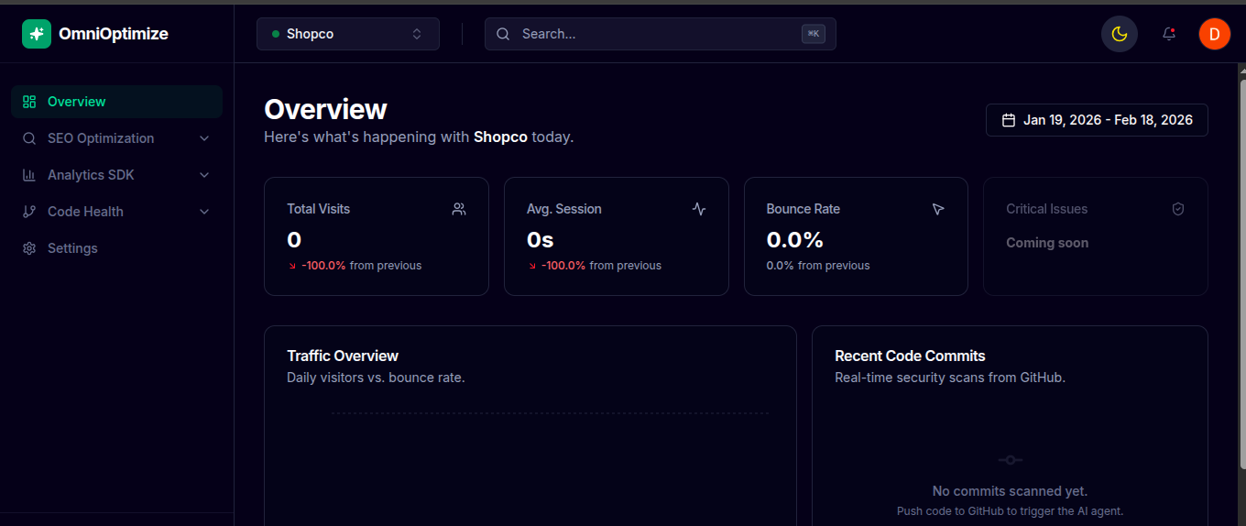Click the Avg. Session label
Viewport: 1246px width, 526px height.
[564, 209]
